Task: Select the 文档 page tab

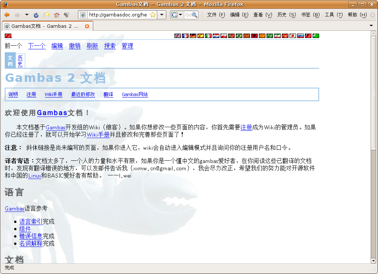Action: pos(10,61)
